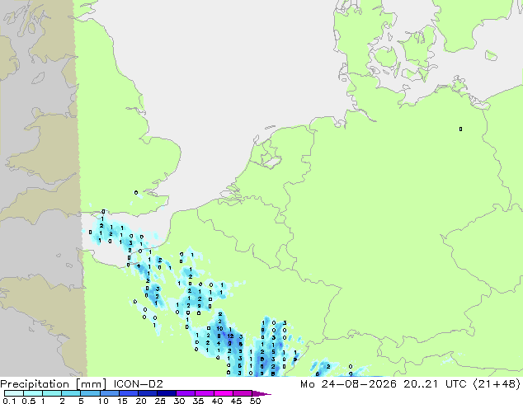This screenshot has height=404, width=523.
Task: Click the '25' legend scale label
Action: coord(160,401)
